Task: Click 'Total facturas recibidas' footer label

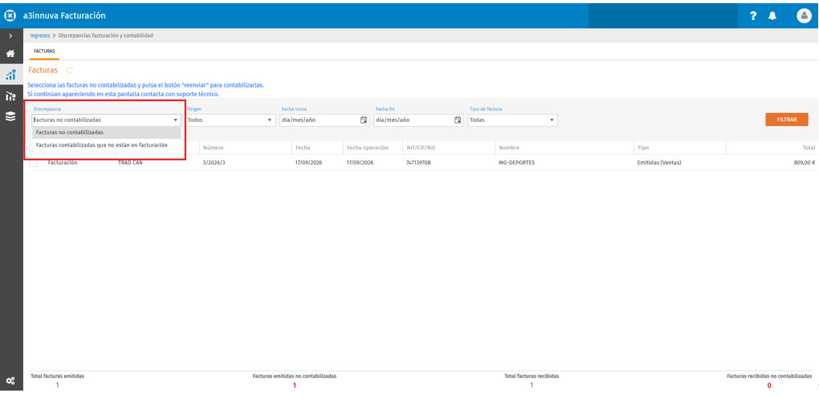Action: [x=532, y=376]
